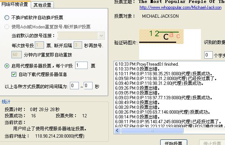
Task: Select log entry 118.97.77.139:8080 投票成功
Action: click(x=164, y=98)
